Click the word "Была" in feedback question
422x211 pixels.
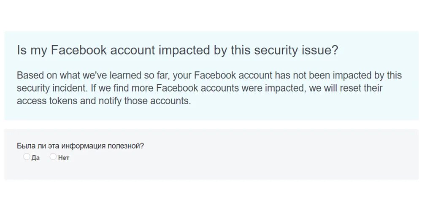[25, 146]
